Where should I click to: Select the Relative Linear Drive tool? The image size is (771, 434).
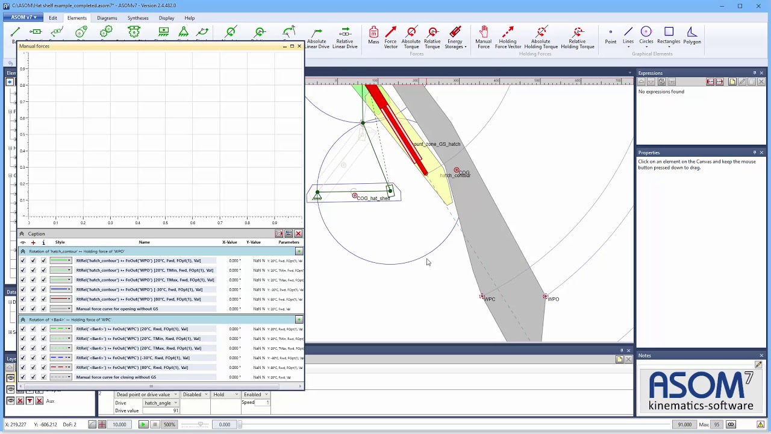click(x=345, y=37)
